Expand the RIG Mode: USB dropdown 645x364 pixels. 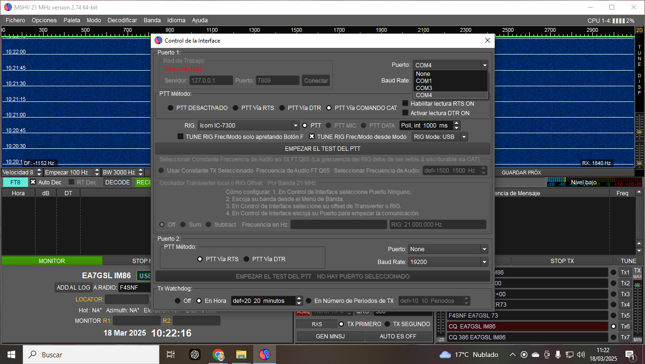[440, 137]
